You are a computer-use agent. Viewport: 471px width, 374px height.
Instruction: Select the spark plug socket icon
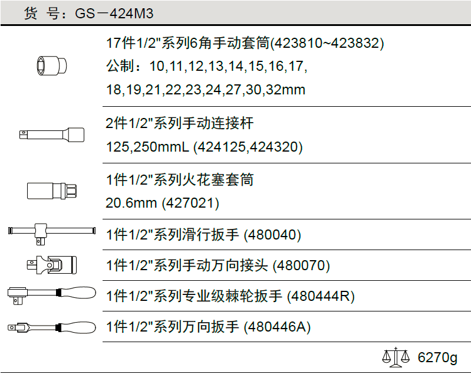click(52, 191)
